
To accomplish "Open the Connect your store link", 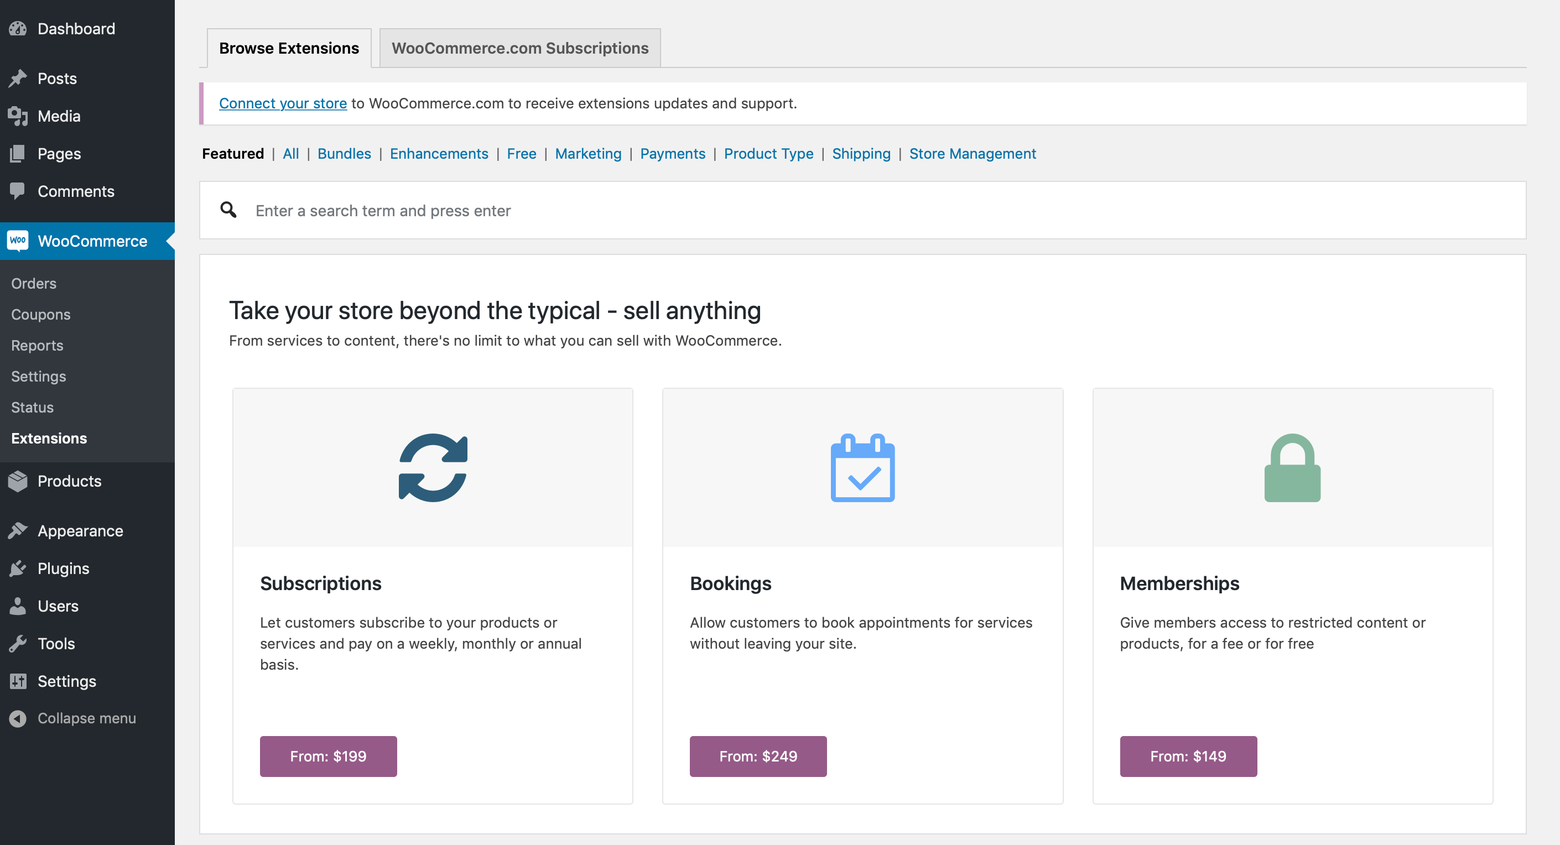I will (x=283, y=103).
